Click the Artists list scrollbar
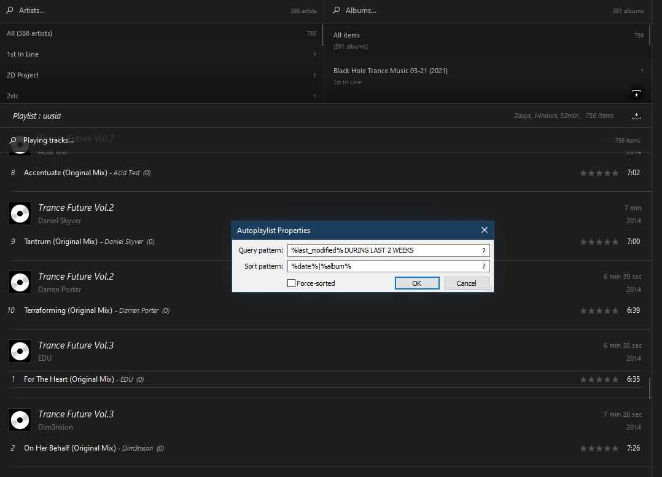The height and width of the screenshot is (477, 662). pos(322,35)
